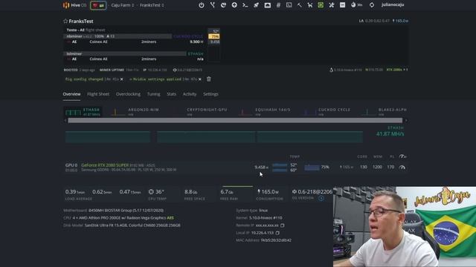Open the remote access toolbar icon
The image size is (476, 267).
point(268,5)
